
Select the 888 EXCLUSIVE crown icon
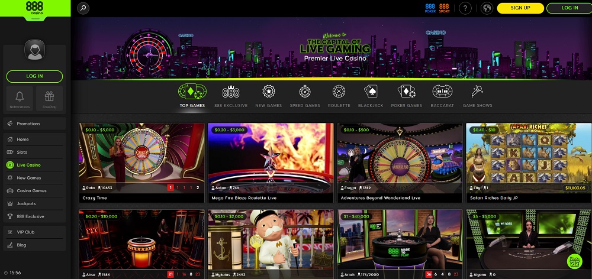coord(231,92)
